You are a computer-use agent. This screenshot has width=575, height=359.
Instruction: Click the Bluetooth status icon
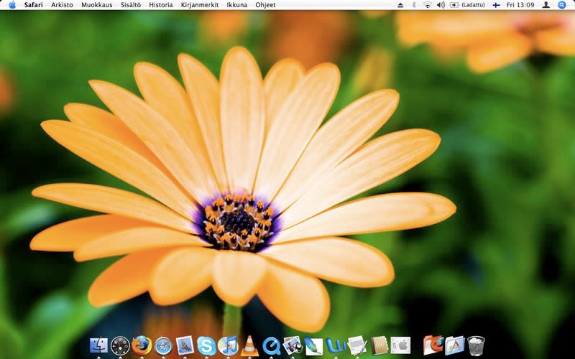pyautogui.click(x=414, y=5)
